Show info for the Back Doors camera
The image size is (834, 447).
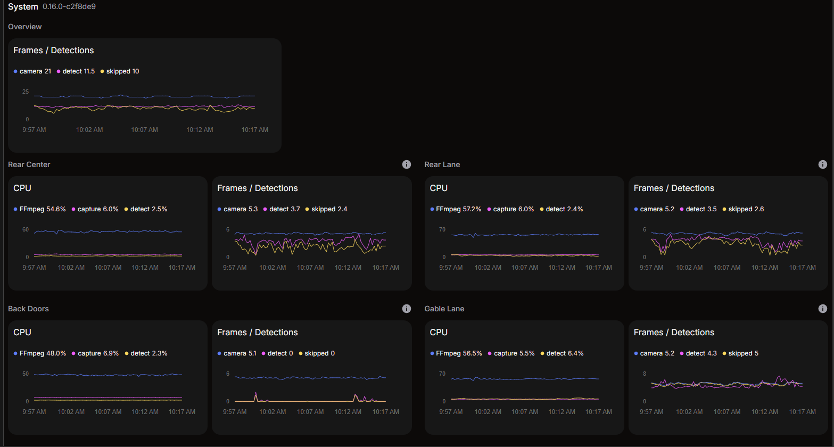[407, 309]
